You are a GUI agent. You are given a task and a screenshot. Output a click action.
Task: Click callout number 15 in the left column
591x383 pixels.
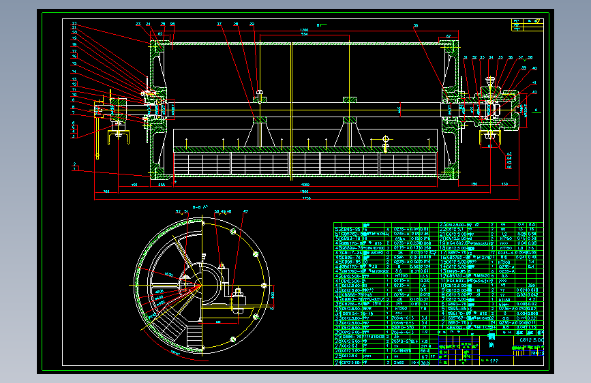(x=74, y=63)
